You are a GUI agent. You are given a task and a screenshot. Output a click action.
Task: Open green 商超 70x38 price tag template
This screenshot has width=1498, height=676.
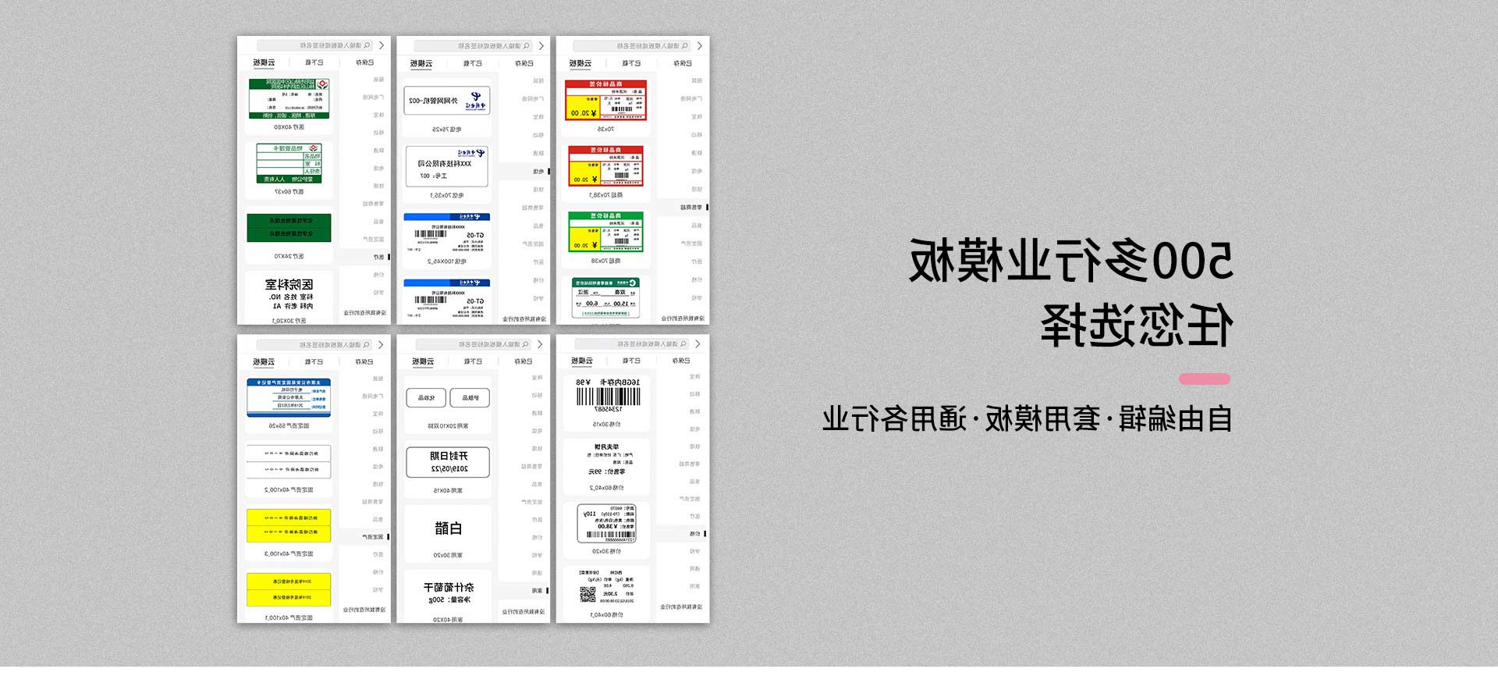[x=606, y=237]
